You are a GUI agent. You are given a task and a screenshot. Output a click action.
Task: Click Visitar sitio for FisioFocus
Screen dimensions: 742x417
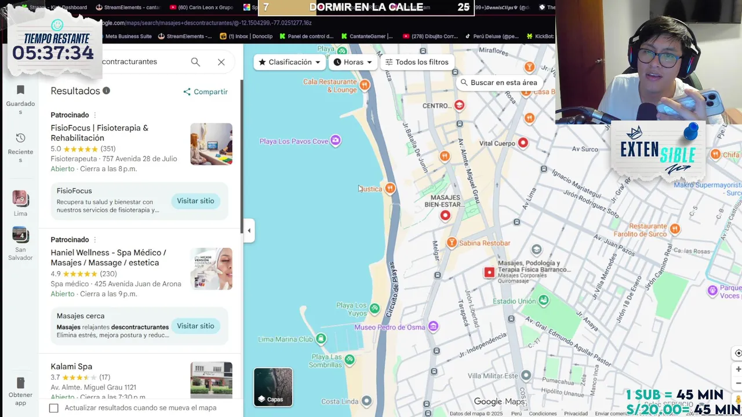(x=195, y=201)
